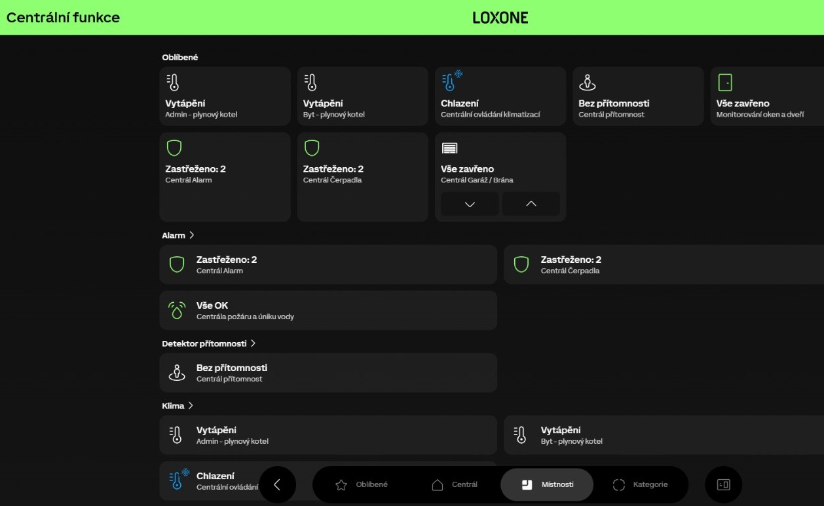Screen dimensions: 824x506
Task: Click the back arrow round button
Action: coord(278,485)
